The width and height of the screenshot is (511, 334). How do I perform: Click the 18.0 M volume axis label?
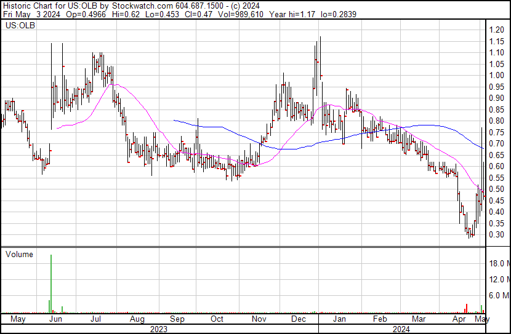tap(499, 263)
